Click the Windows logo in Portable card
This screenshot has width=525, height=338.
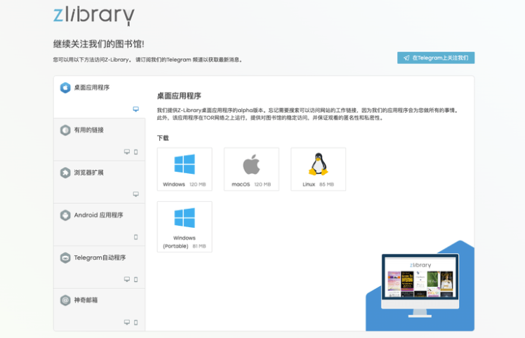click(x=185, y=218)
